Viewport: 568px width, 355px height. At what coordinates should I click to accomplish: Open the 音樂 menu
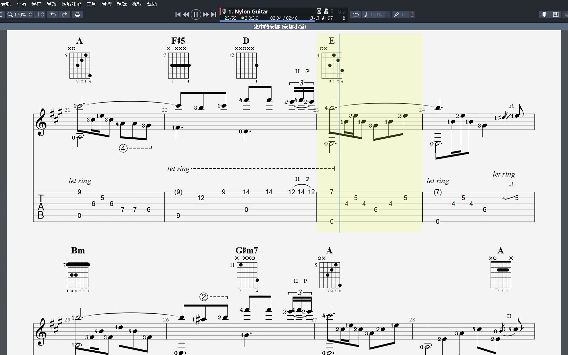(107, 4)
